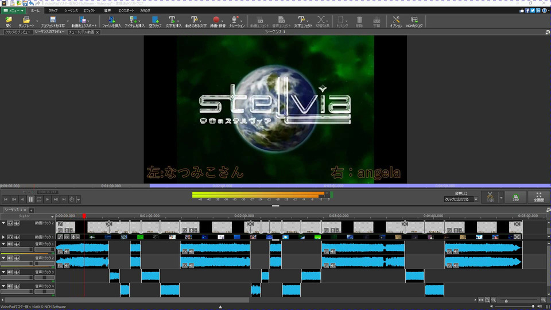Toggle visibility eye of 動画トラック2

coord(10,223)
